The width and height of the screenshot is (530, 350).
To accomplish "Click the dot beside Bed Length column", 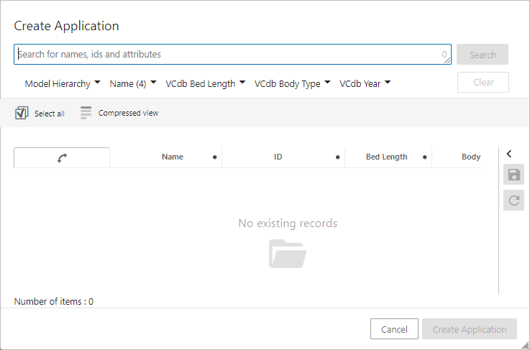I will coord(424,157).
